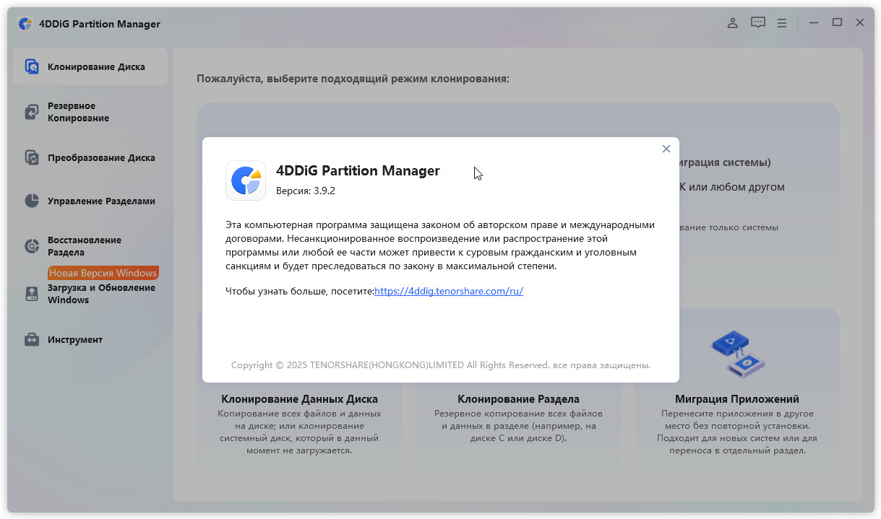Click the Миграция Приложений card illustration
Screen dimensions: 881x519
click(x=736, y=355)
